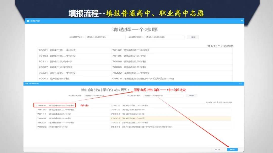
Task: Close the upper 志愿列表 dialog with X
Action: click(242, 21)
